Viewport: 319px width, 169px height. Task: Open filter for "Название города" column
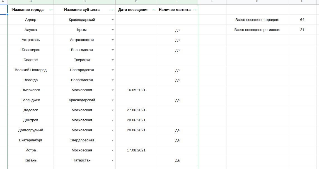pyautogui.click(x=50, y=9)
